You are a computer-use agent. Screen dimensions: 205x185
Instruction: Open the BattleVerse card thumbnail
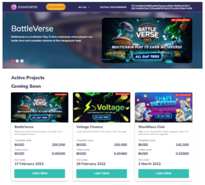click(x=39, y=107)
